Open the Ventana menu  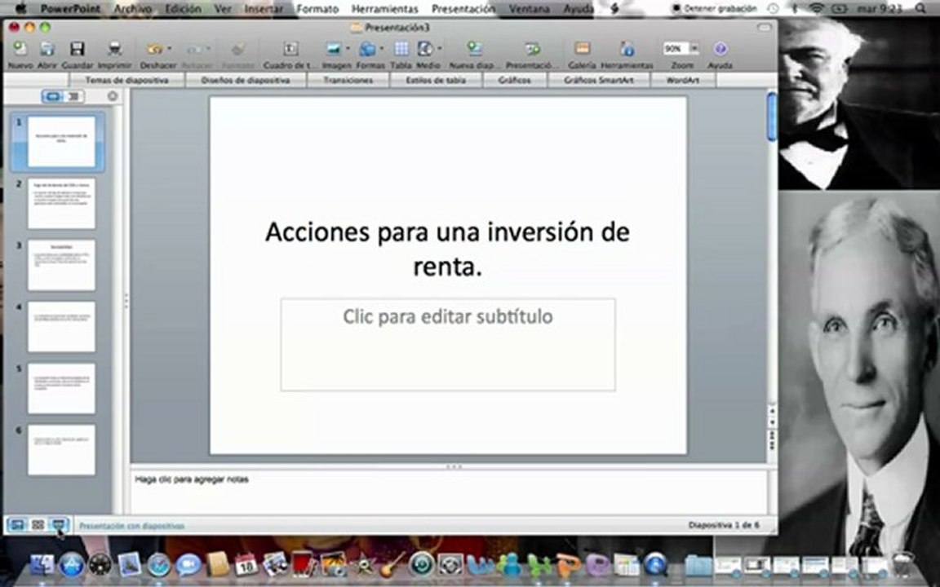pyautogui.click(x=530, y=8)
